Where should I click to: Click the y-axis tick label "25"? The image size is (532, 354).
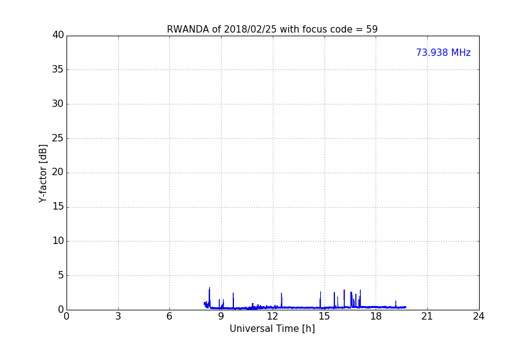[58, 138]
